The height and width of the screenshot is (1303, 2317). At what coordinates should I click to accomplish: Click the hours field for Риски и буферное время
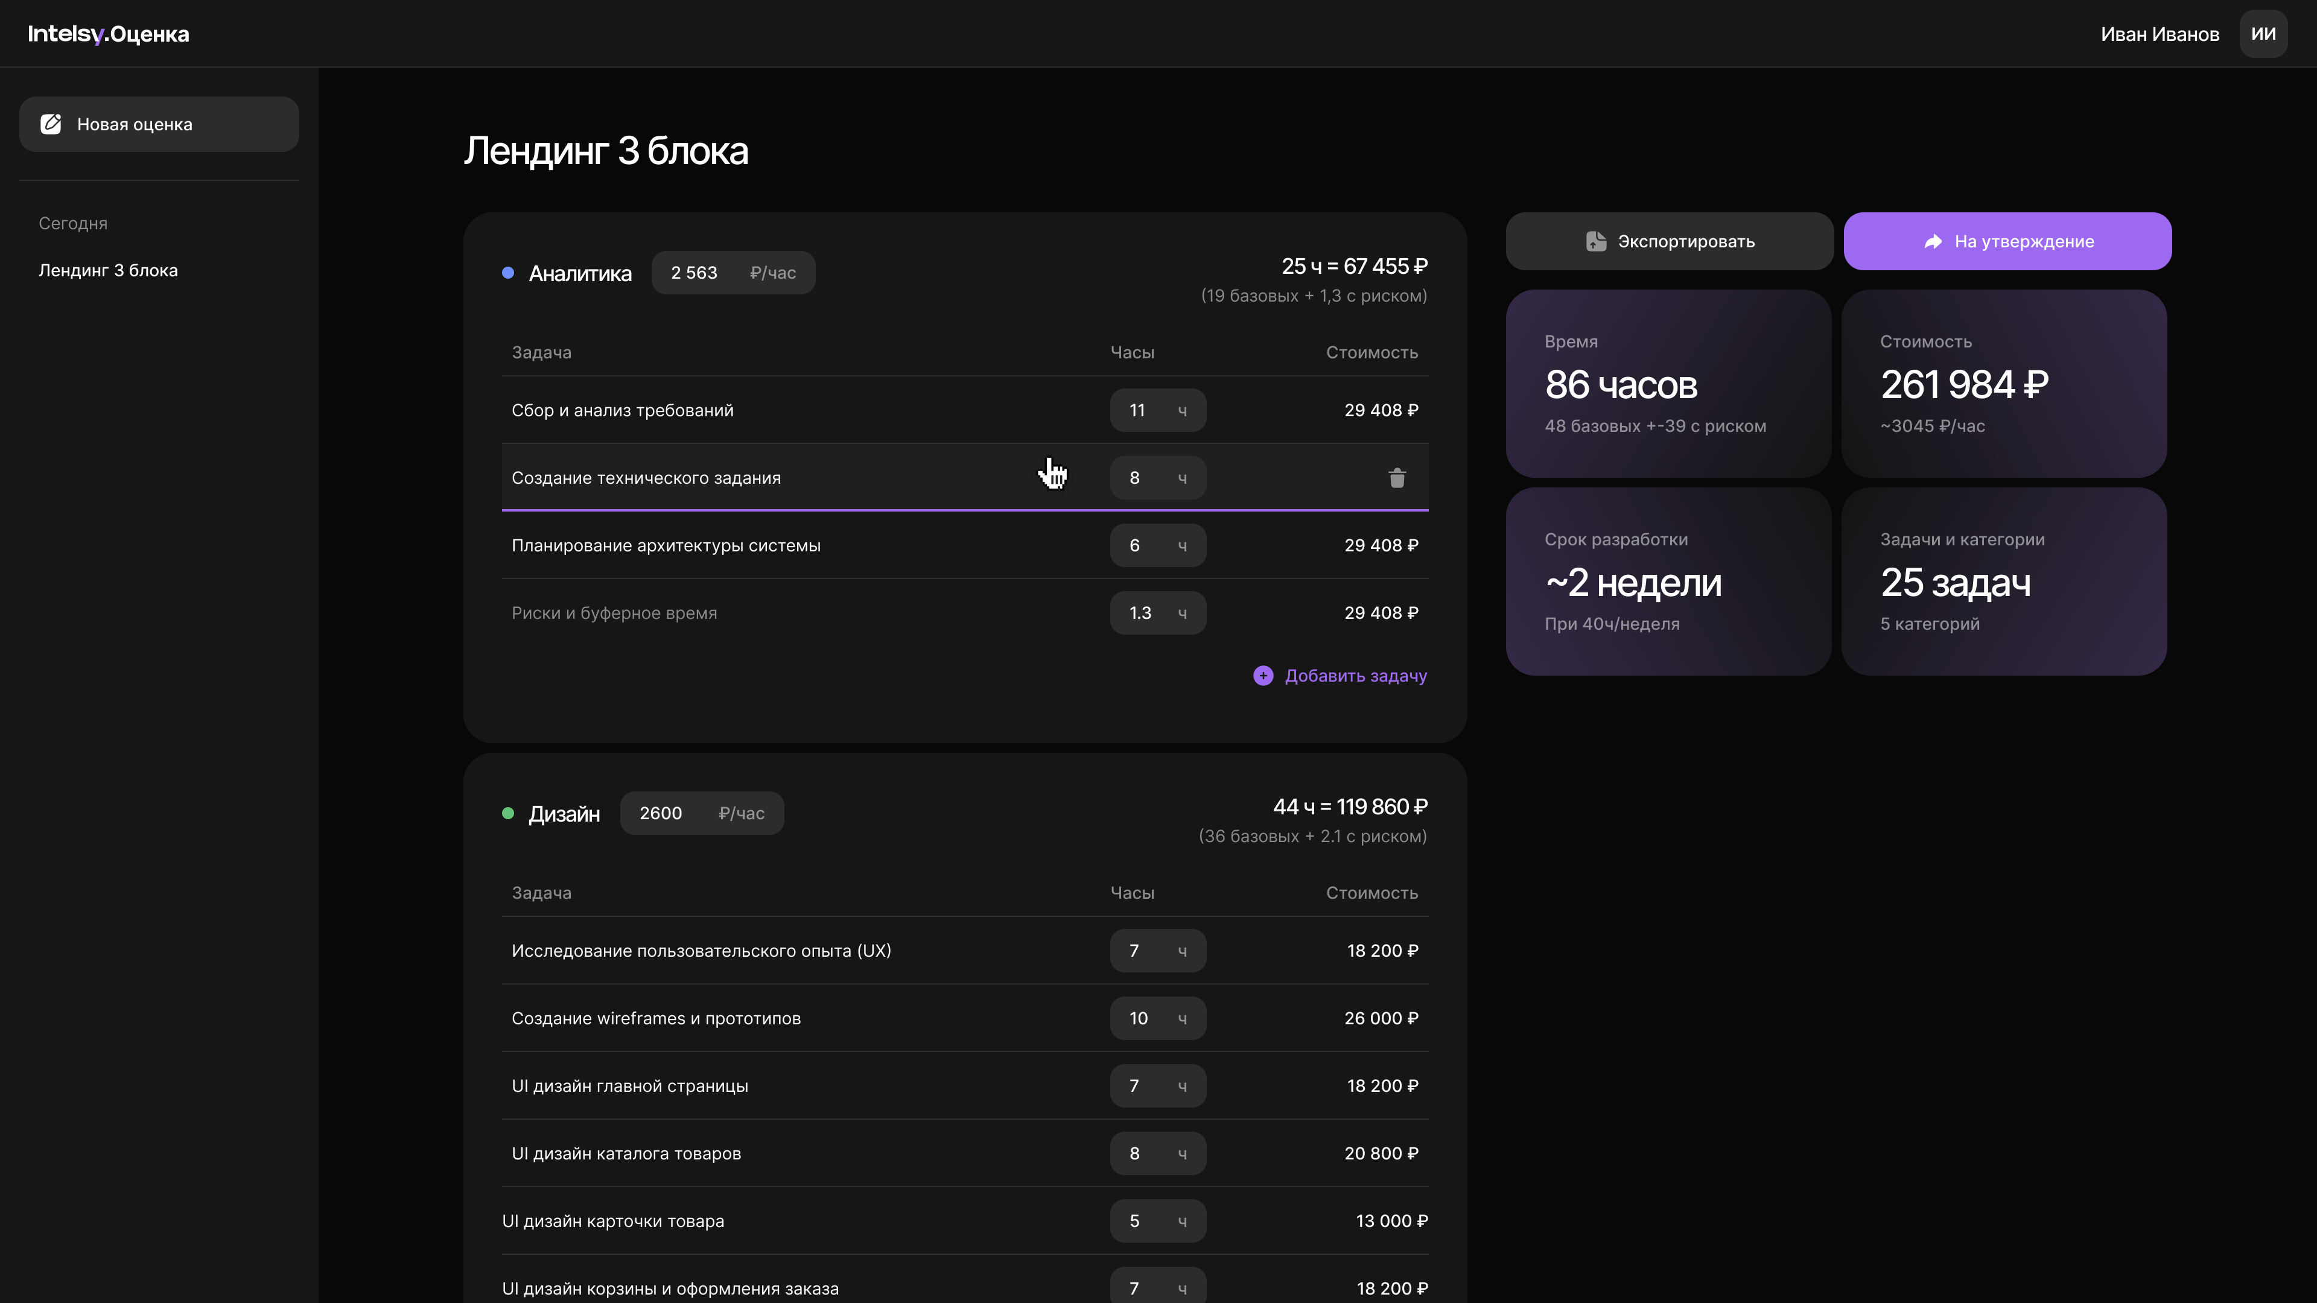tap(1140, 612)
